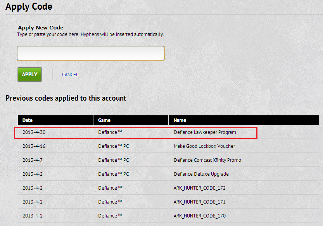Screen dimensions: 323x226
Task: Click the Previous codes applied heading
Action: [66, 98]
